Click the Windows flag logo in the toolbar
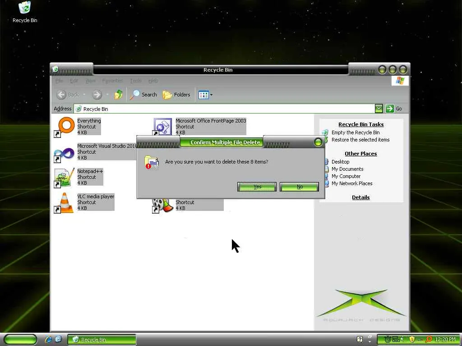This screenshot has width=462, height=346. tap(400, 80)
